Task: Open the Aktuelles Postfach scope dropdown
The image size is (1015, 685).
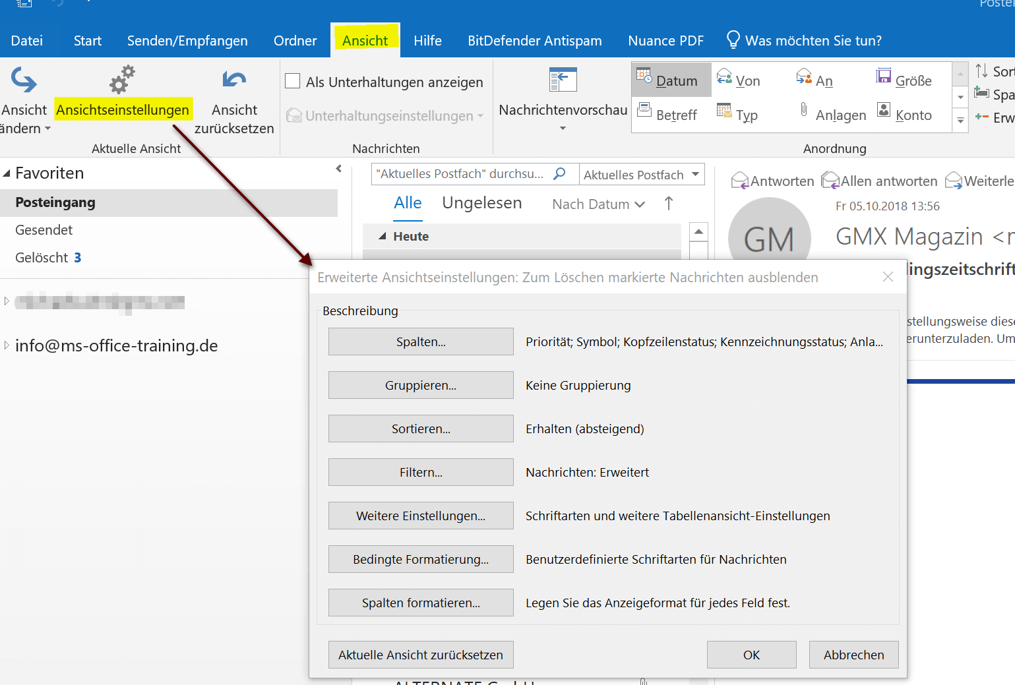Action: tap(642, 174)
